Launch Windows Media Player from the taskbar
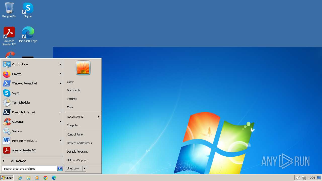Screen dimensions: 322x181 point(37,178)
